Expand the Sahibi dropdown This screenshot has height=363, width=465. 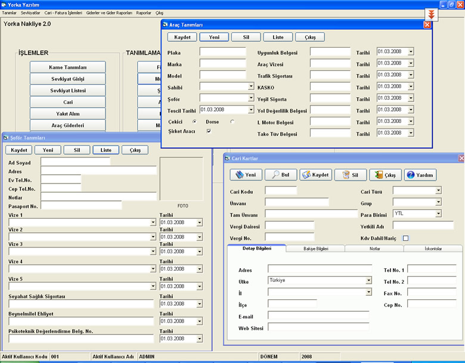tap(251, 86)
